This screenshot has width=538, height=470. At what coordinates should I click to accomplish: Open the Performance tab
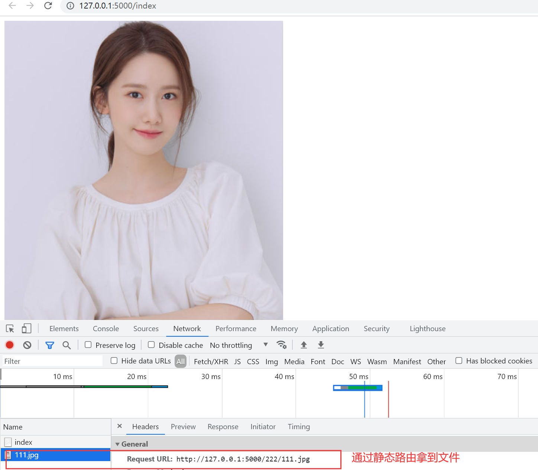[x=236, y=329]
